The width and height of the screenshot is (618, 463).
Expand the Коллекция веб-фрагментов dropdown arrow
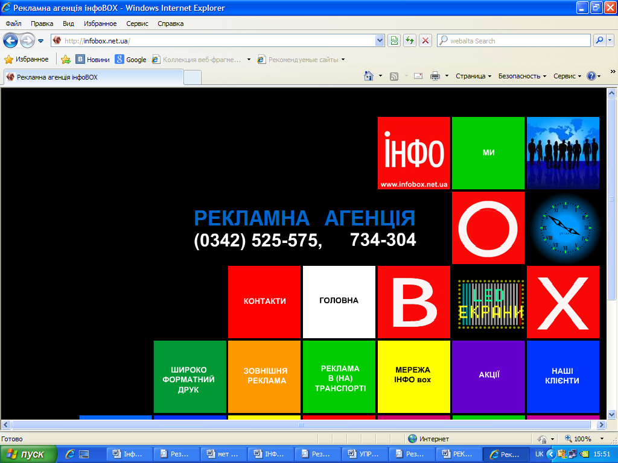coord(249,60)
